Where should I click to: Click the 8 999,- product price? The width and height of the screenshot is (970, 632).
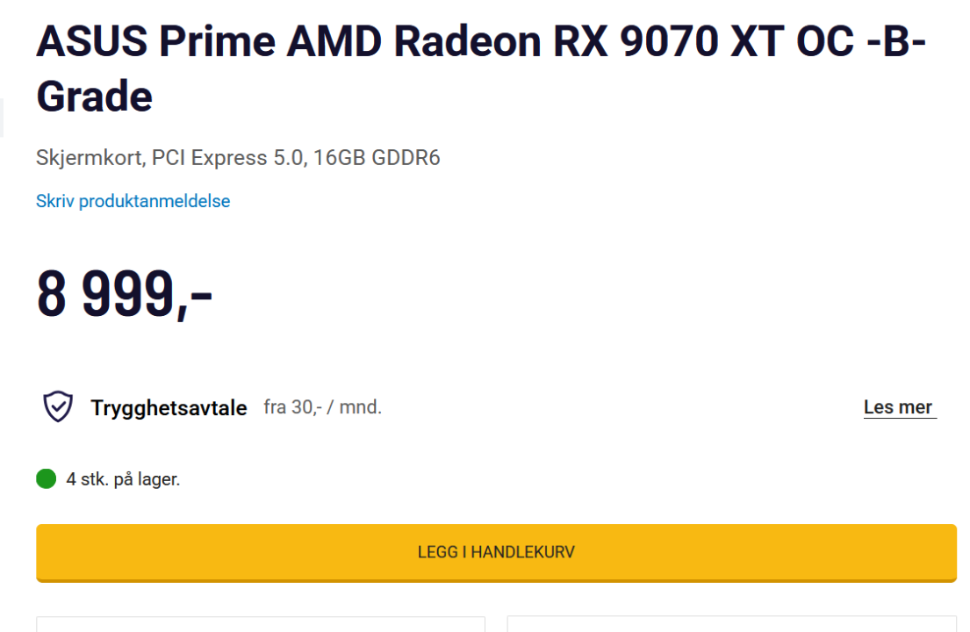(x=124, y=294)
